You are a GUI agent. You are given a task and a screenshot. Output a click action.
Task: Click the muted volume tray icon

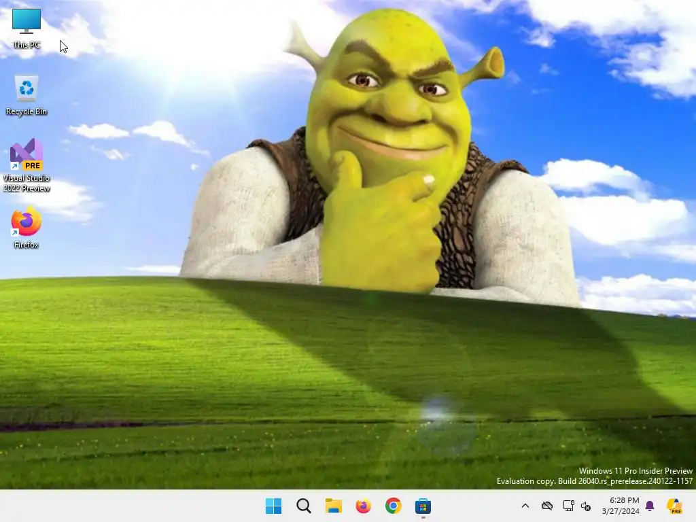point(586,506)
